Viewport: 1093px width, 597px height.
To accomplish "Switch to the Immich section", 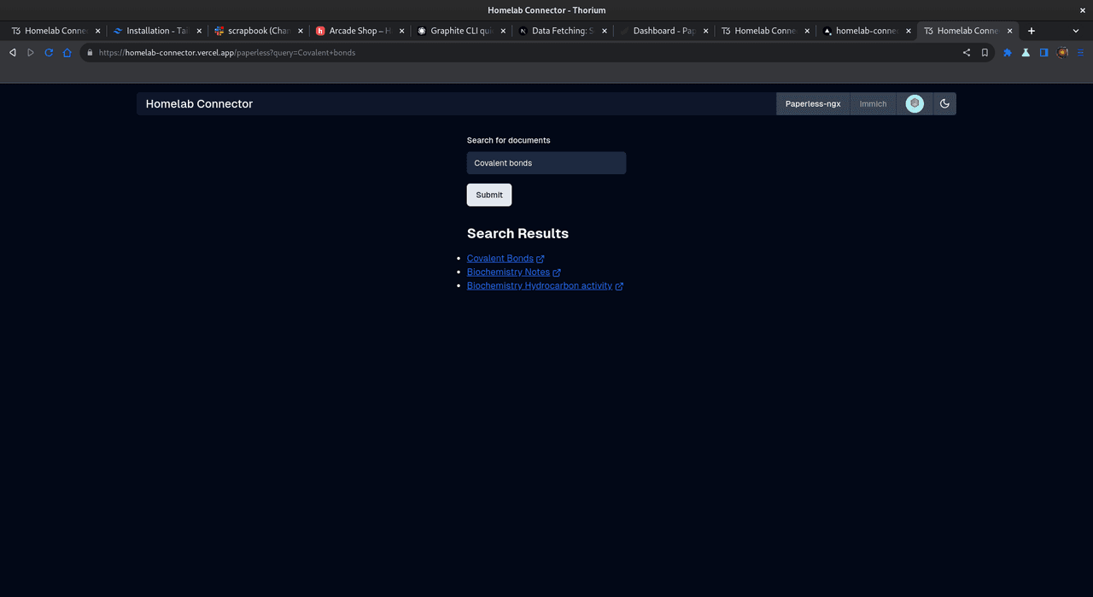I will click(873, 104).
